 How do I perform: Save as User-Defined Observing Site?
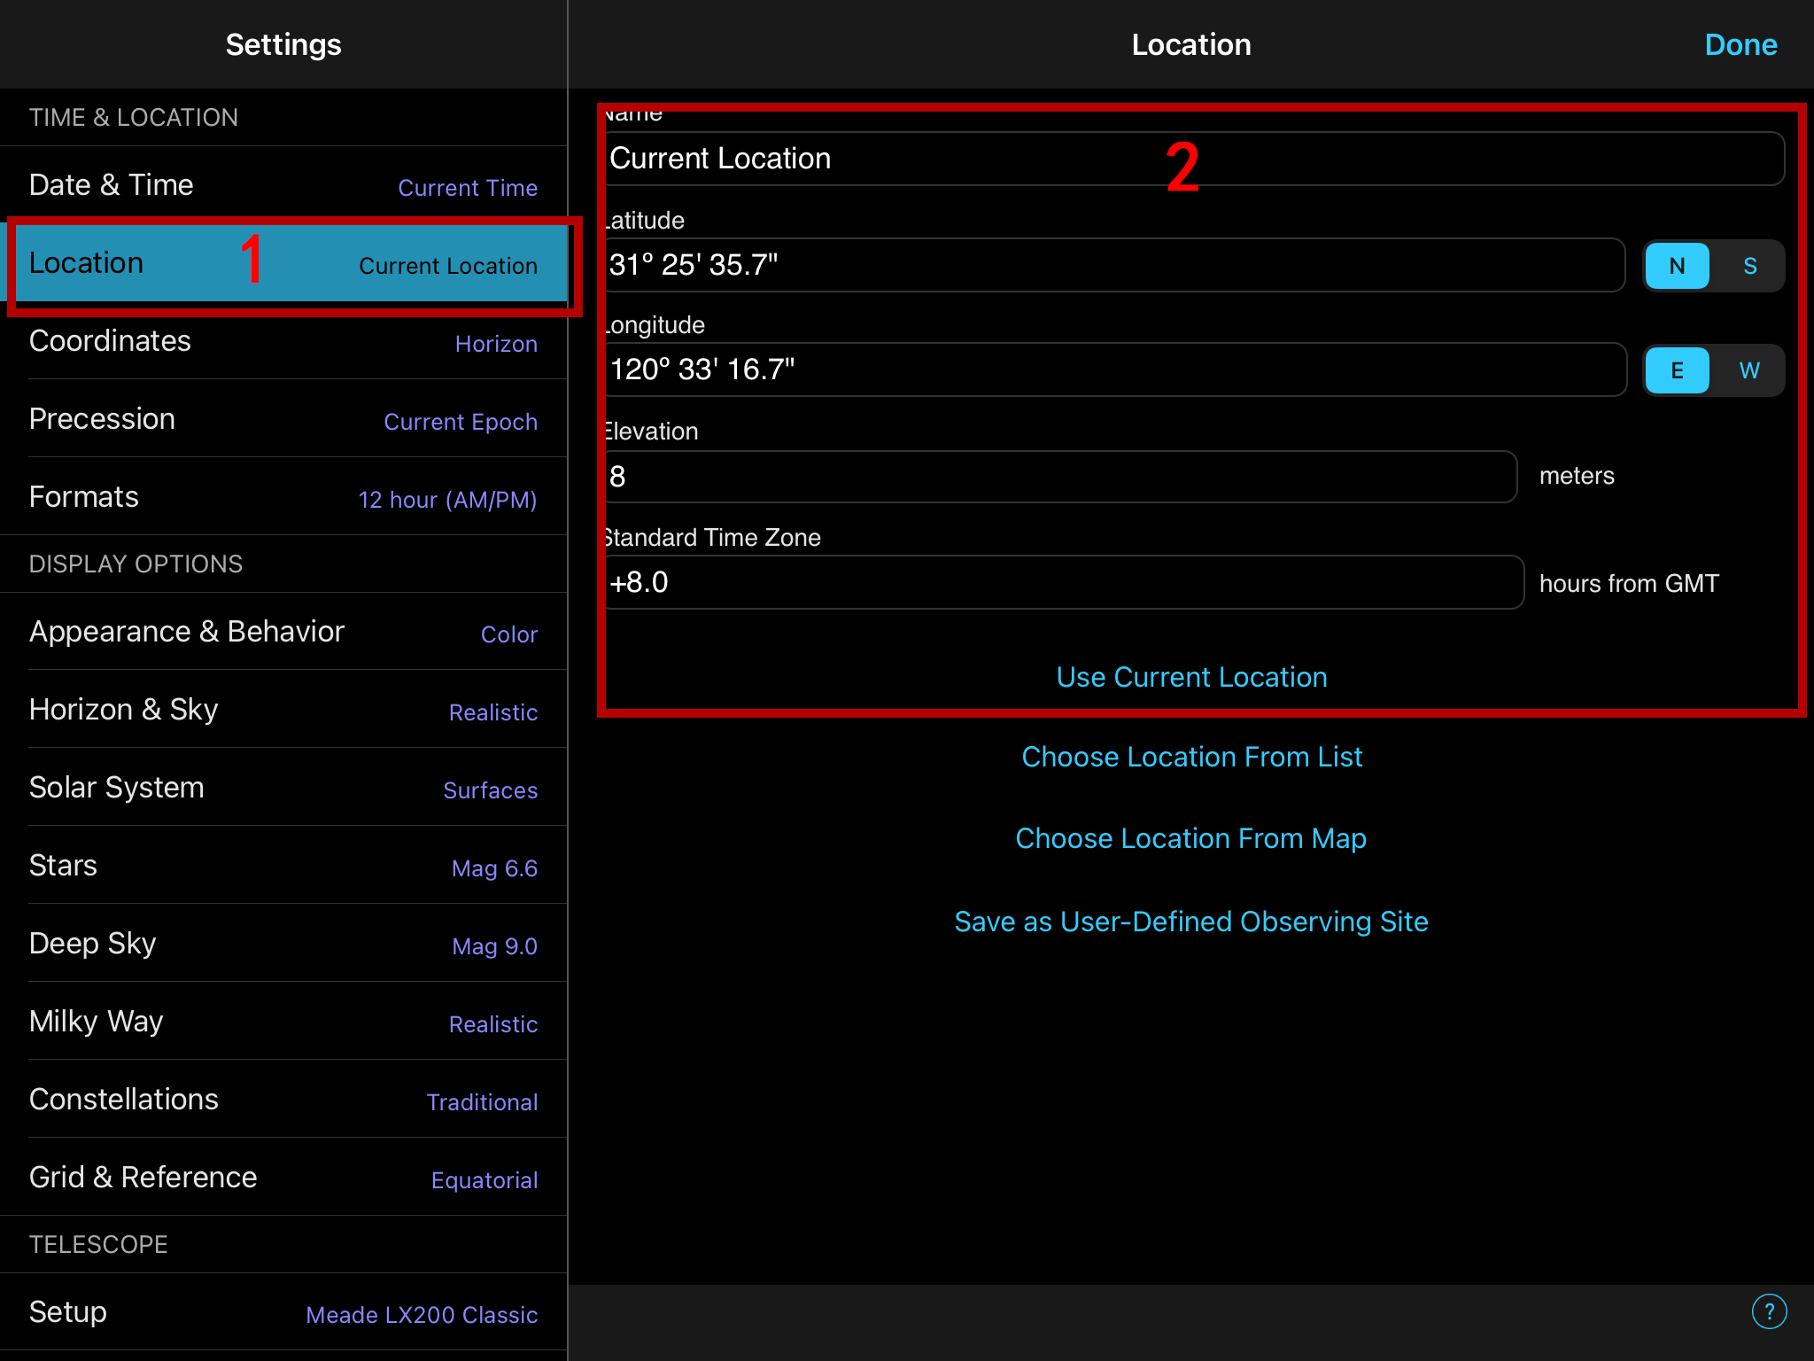(x=1191, y=922)
